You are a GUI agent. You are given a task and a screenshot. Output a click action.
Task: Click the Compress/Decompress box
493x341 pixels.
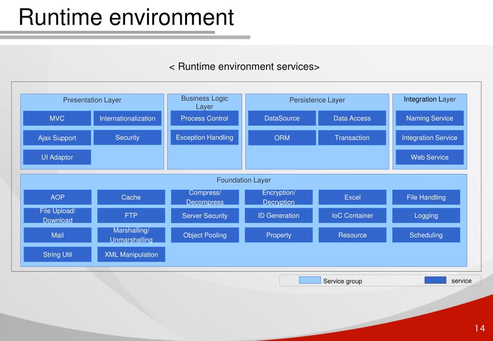pyautogui.click(x=205, y=197)
